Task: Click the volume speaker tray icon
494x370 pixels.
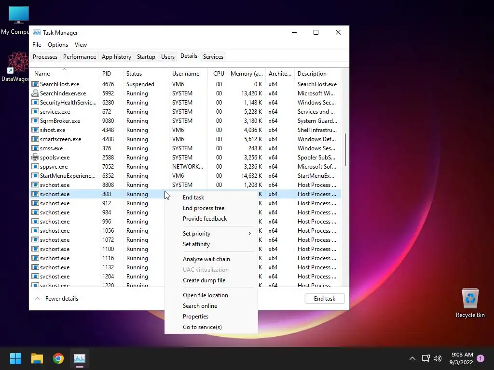Action: coord(438,358)
